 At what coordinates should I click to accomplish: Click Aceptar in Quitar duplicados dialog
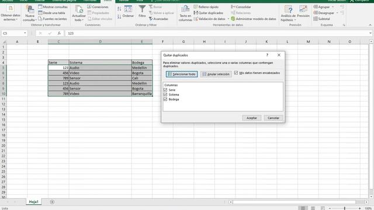tap(252, 118)
